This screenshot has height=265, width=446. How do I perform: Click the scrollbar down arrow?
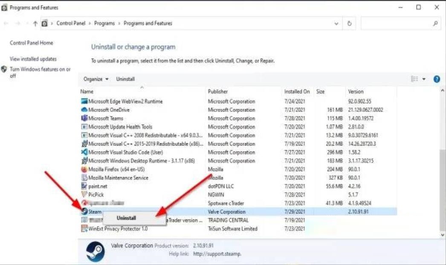click(442, 235)
